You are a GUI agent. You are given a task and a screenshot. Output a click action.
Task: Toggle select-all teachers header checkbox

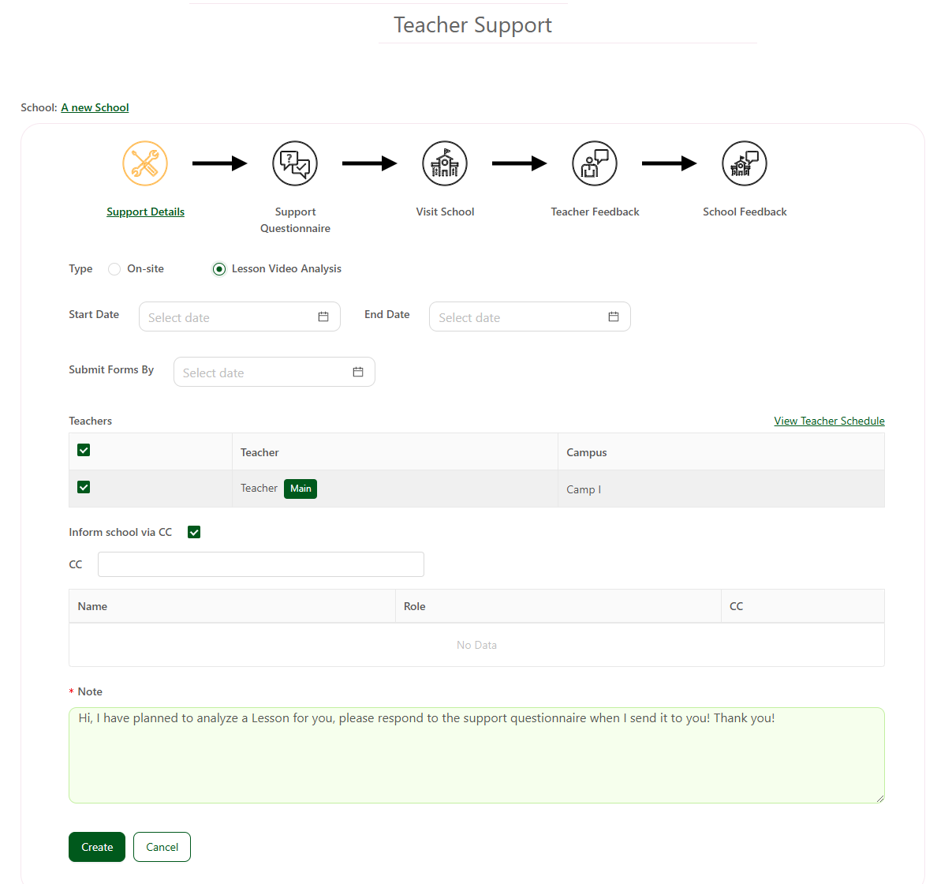click(x=84, y=450)
